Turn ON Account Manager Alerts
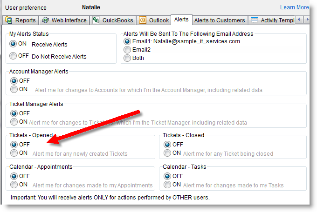 click(14, 89)
